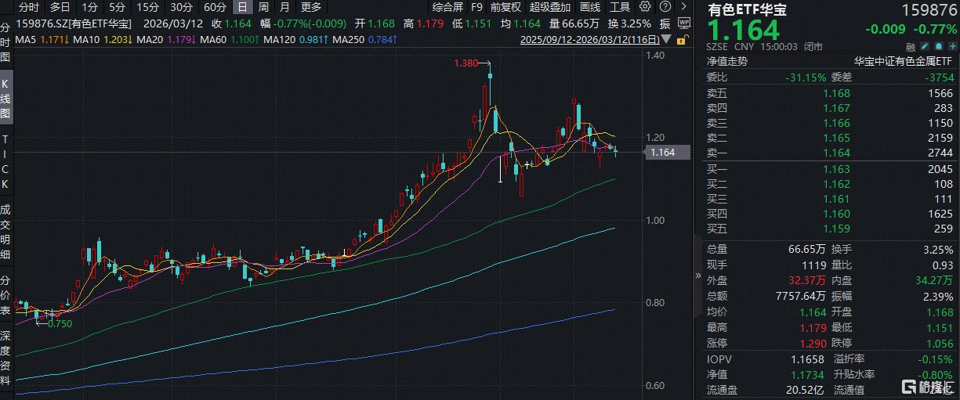
Task: Click the 1.380 high price marker
Action: pyautogui.click(x=464, y=63)
